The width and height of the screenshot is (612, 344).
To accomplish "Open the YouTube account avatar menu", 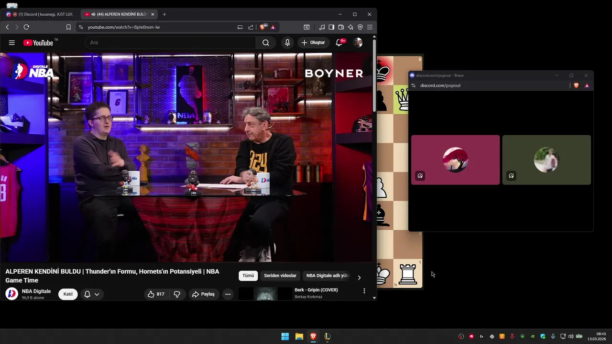I will (x=358, y=43).
